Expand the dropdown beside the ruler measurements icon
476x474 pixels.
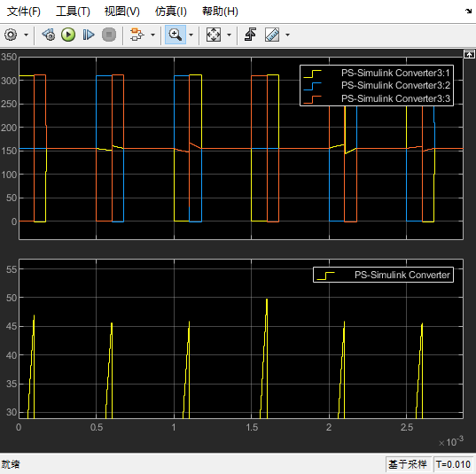tap(287, 35)
